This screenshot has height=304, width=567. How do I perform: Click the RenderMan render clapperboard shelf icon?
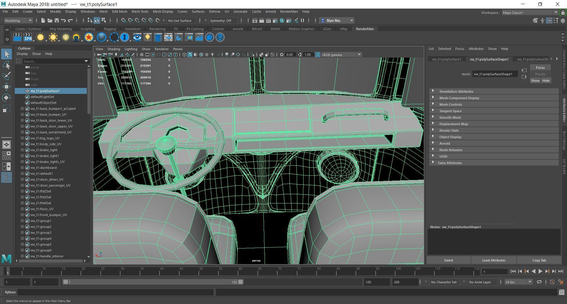click(x=17, y=37)
